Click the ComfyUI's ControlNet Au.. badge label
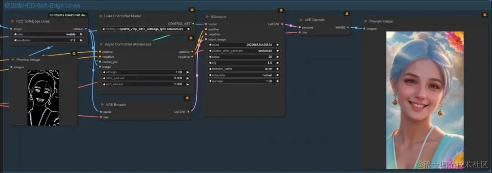Viewport: 492px width, 173px height. (68, 15)
